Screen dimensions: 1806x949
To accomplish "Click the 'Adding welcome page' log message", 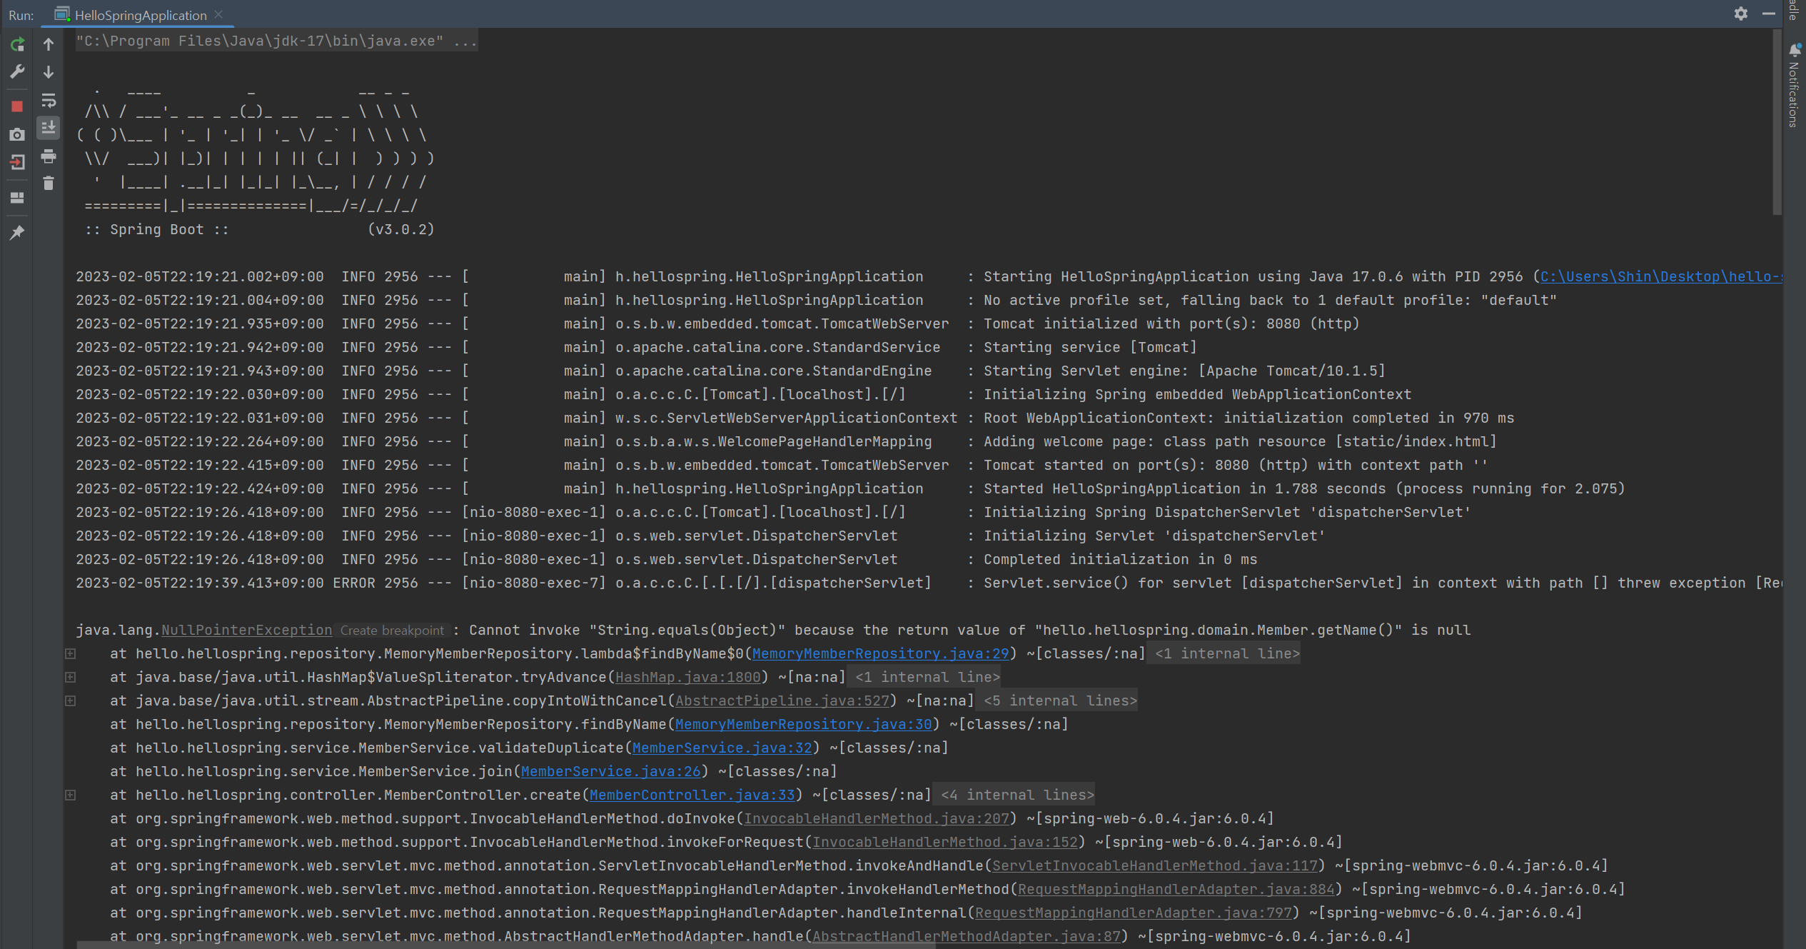I will [1240, 441].
